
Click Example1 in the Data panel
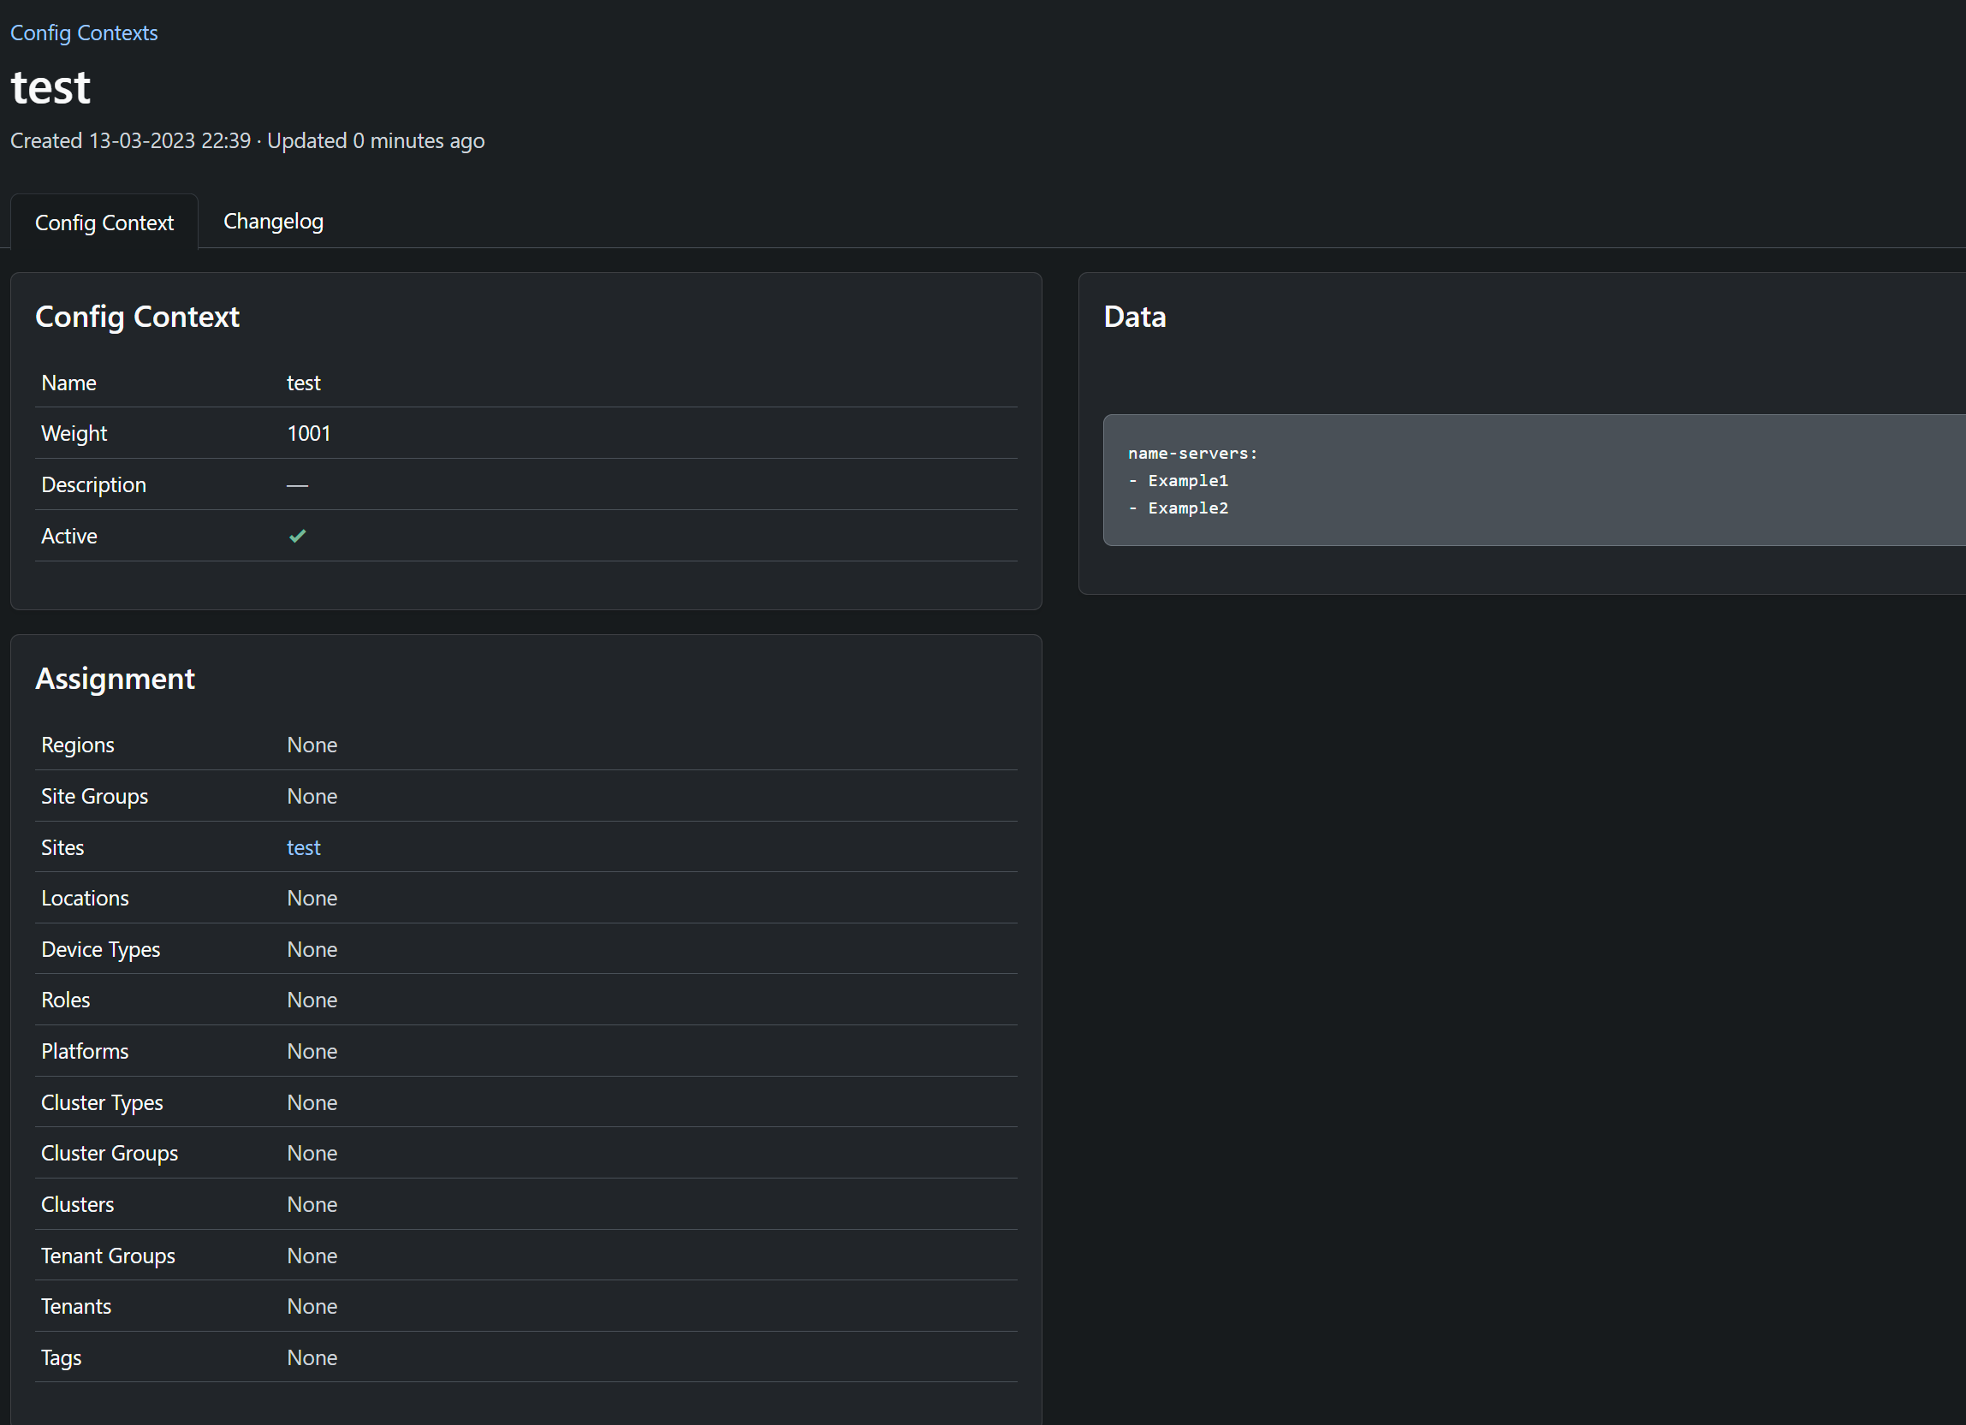point(1187,480)
